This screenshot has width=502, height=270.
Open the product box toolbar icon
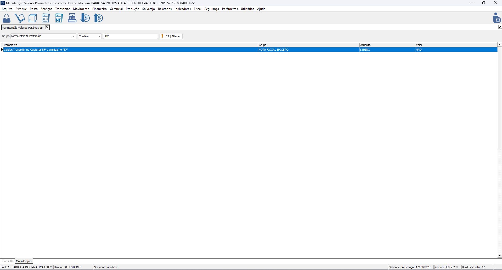coord(33,18)
